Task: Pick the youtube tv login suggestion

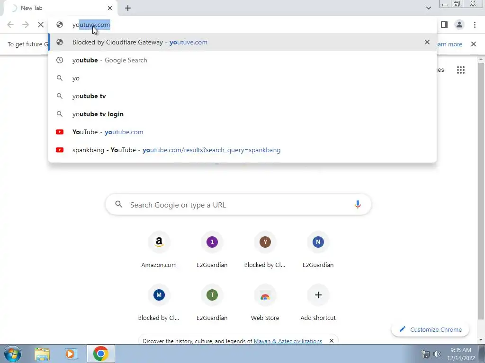Action: pos(242,114)
